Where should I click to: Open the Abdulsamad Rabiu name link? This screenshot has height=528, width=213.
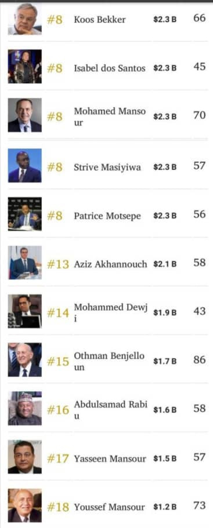(110, 409)
